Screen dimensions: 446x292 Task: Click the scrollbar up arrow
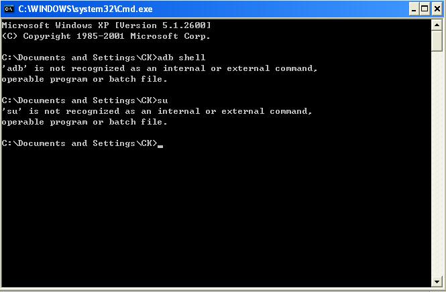pos(437,25)
